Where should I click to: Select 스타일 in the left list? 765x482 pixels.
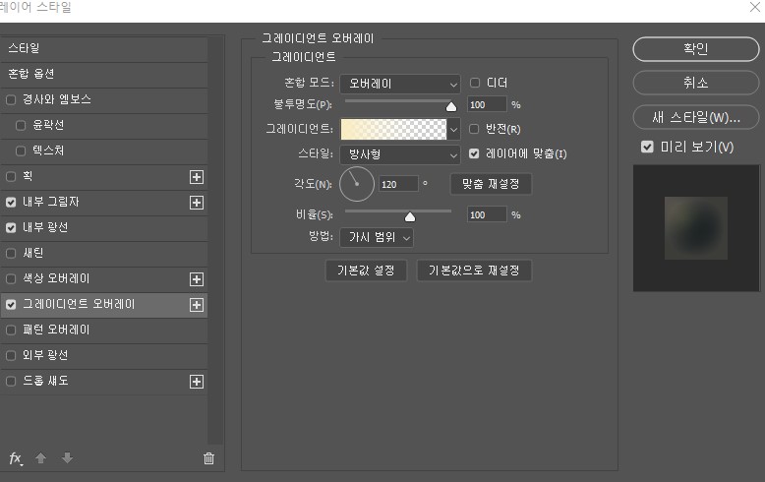104,48
